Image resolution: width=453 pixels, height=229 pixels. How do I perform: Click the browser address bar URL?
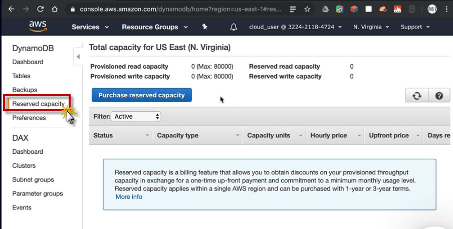tap(175, 9)
